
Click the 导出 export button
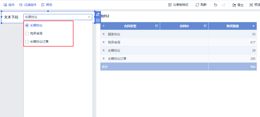[x=238, y=5]
